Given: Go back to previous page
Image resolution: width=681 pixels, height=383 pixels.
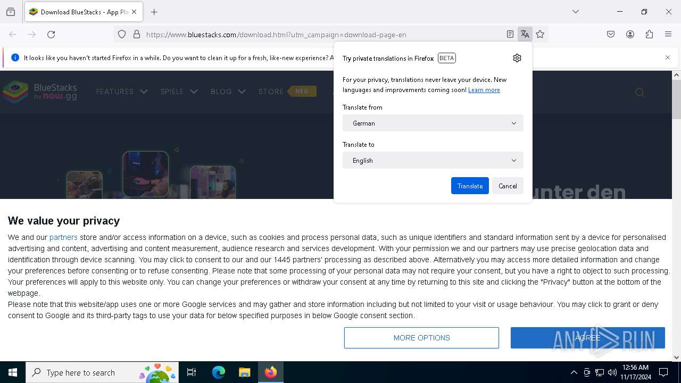Looking at the screenshot, I should coord(13,35).
